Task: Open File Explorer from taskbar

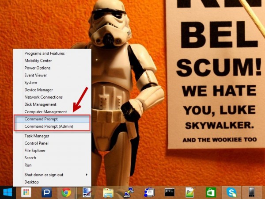Action: [x=108, y=192]
